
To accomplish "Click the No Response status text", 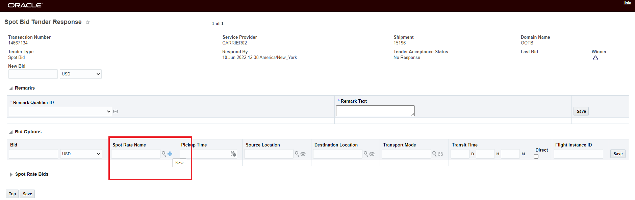I will coord(407,58).
